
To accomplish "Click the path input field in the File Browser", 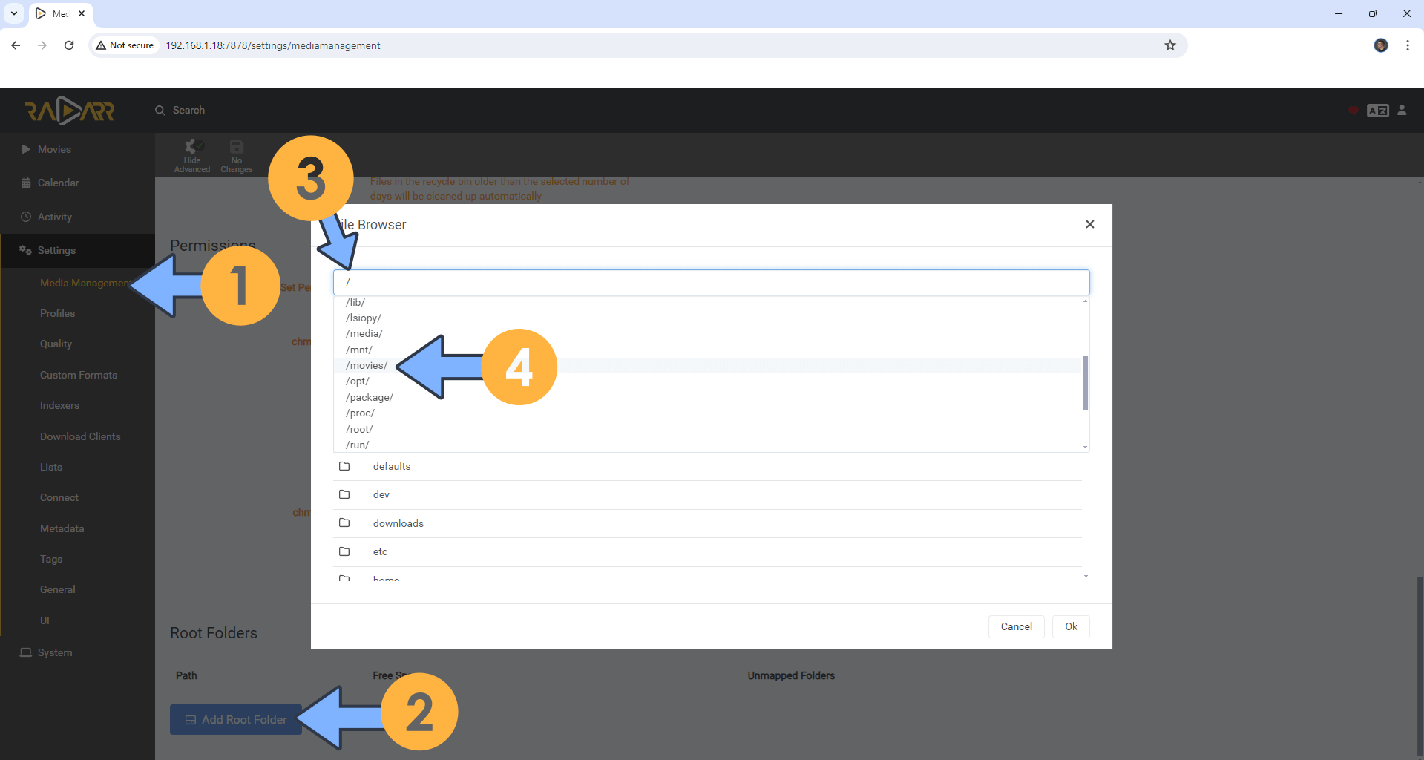I will (x=711, y=282).
